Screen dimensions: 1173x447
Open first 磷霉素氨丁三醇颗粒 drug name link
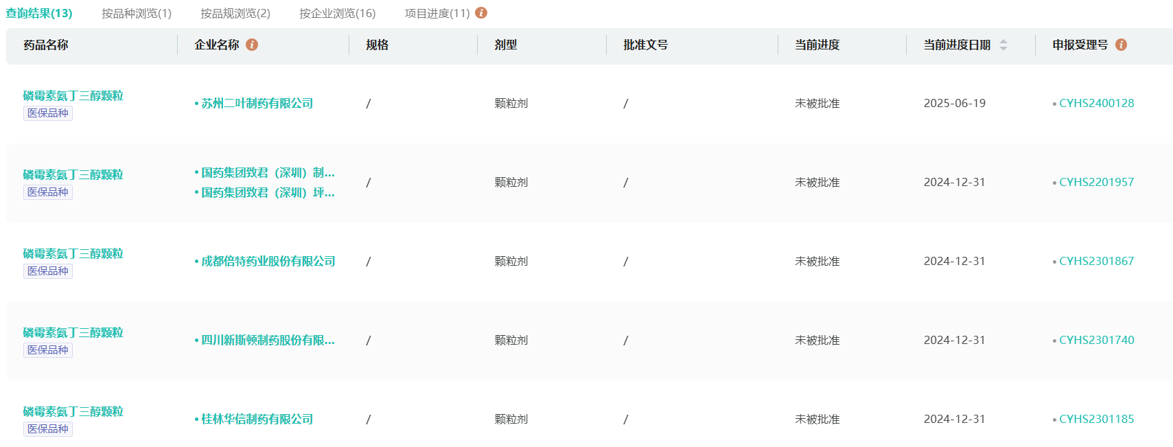(x=73, y=95)
